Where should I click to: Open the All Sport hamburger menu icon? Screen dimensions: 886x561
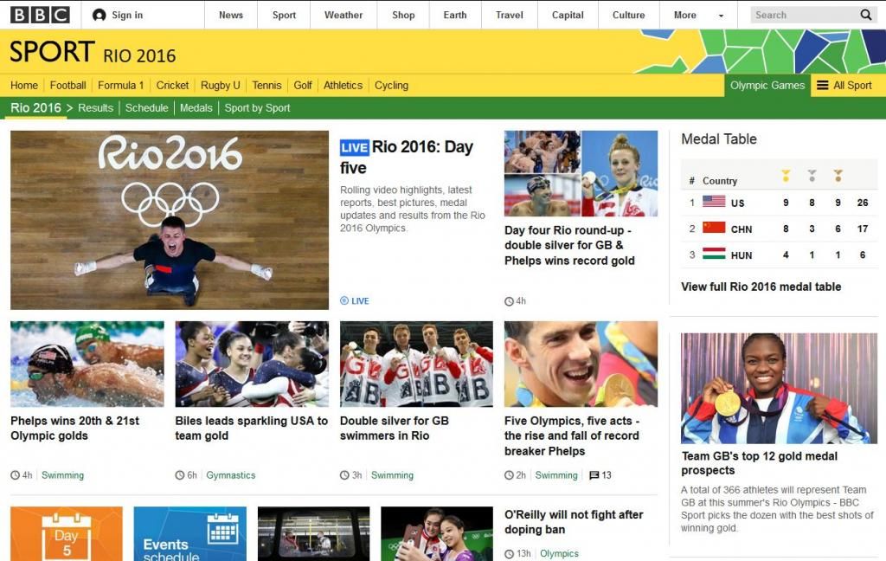click(823, 86)
